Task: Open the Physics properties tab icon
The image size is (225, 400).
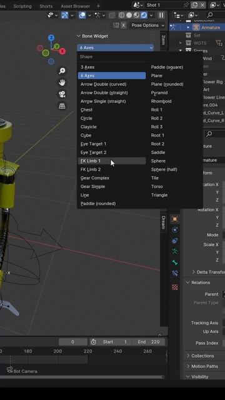Action: coord(175,230)
